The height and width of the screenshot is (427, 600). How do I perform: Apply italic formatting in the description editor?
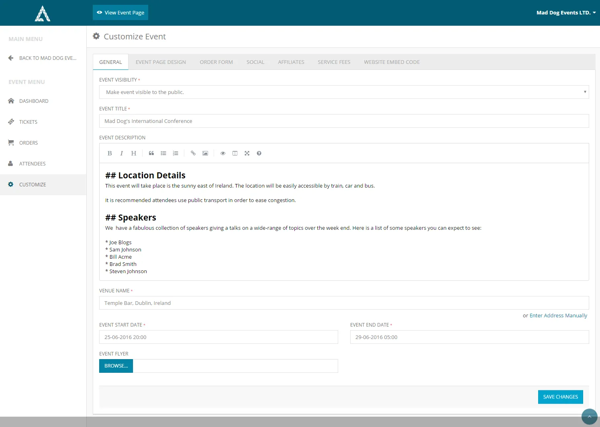[121, 153]
